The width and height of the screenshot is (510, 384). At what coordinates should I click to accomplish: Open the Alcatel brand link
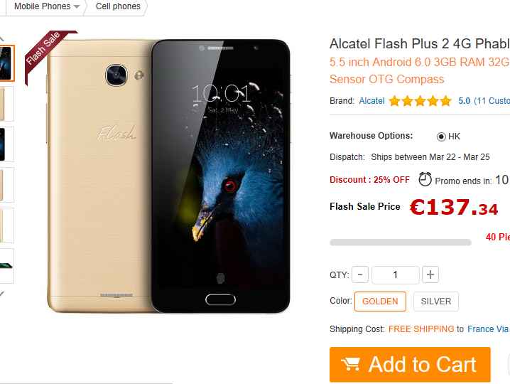[x=371, y=101]
